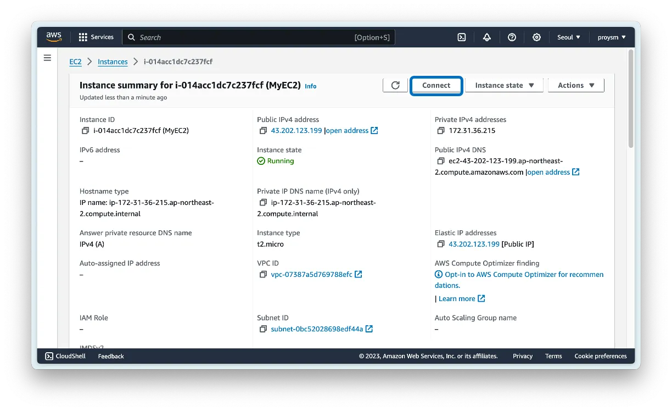Copy the Instance ID with copy icon
672x411 pixels.
(x=85, y=131)
